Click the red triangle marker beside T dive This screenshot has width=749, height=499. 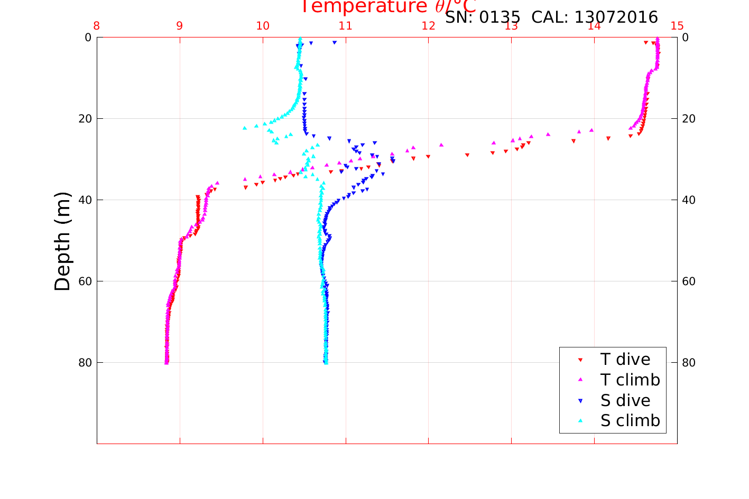click(x=580, y=360)
